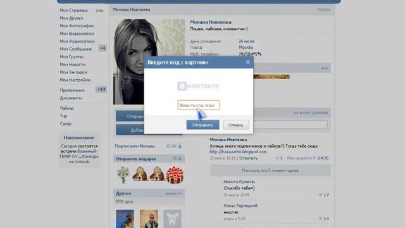Screen dimensions: 405x228
Task: Click the новости link in Друзья section
Action: 173,193
